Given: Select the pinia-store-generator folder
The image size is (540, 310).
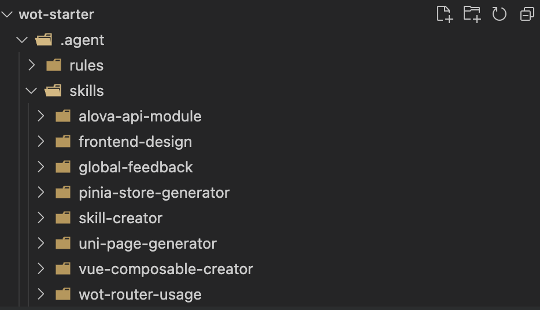Looking at the screenshot, I should (154, 193).
